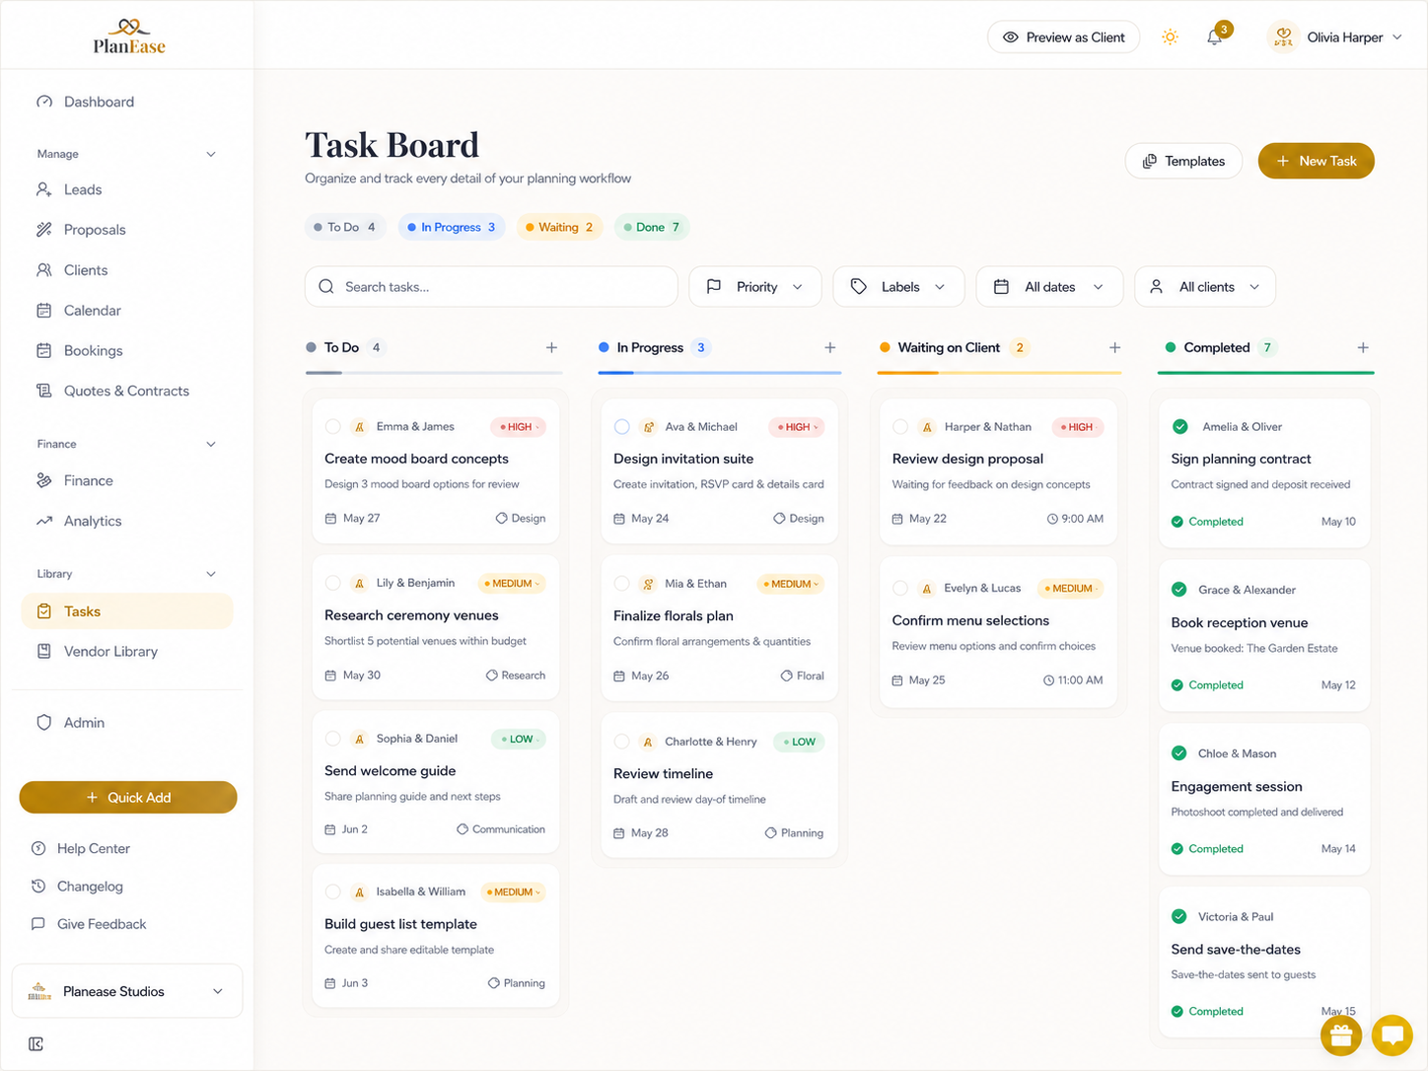
Task: Mark Design invitation suite complete
Action: (x=622, y=427)
